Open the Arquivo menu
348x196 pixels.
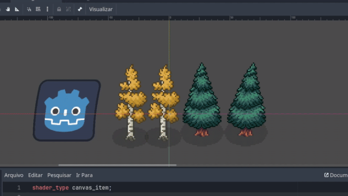[x=14, y=175]
